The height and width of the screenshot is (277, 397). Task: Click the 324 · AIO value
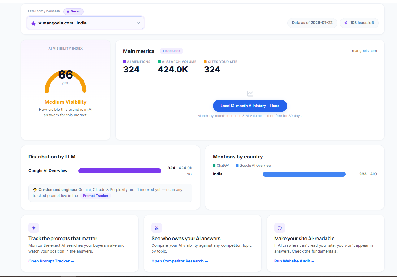368,174
